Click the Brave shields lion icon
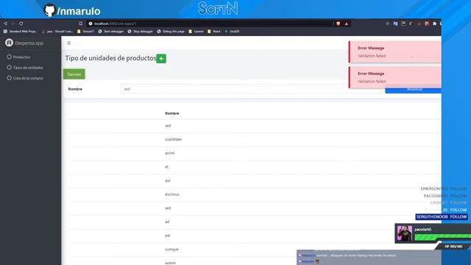 click(x=339, y=24)
